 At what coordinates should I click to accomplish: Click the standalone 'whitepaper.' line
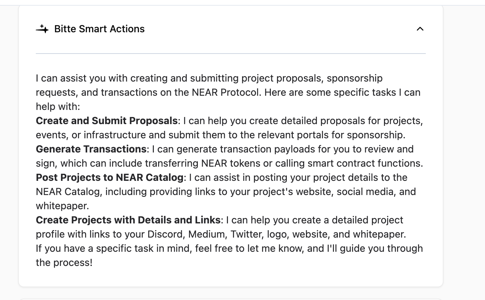(x=62, y=206)
